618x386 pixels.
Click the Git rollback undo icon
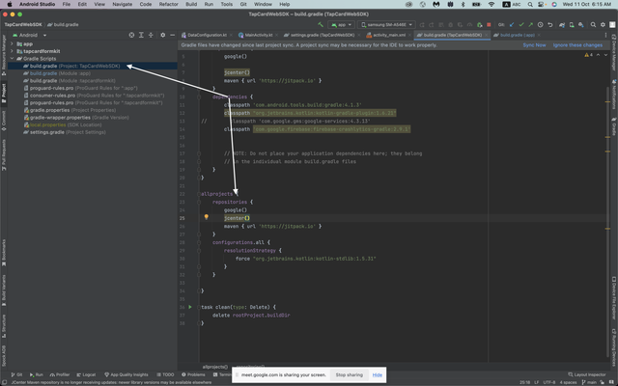tap(549, 24)
